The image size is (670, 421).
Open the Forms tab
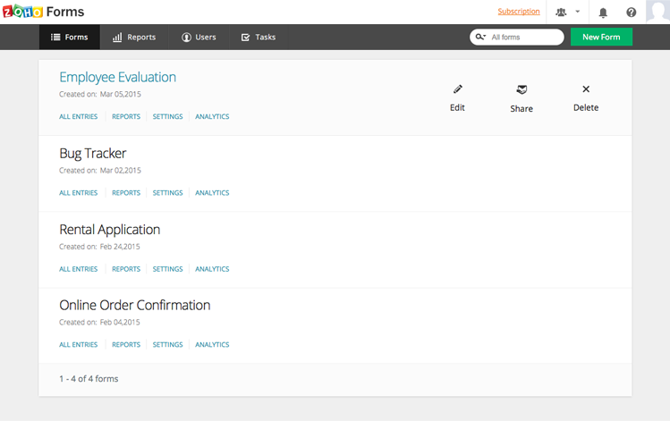[x=70, y=38]
